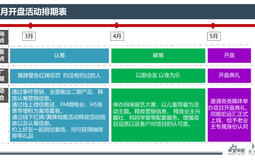Select the 4月 label box
Image resolution: width=255 pixels, height=161 pixels.
[117, 36]
